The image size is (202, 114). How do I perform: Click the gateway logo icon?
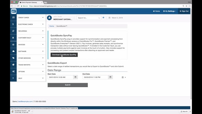pyautogui.click(x=14, y=11)
